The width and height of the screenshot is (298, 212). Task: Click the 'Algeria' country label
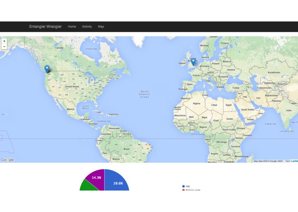(196, 103)
